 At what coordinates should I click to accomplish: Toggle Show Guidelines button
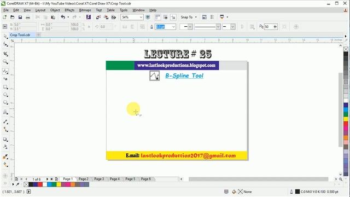[x=173, y=17]
